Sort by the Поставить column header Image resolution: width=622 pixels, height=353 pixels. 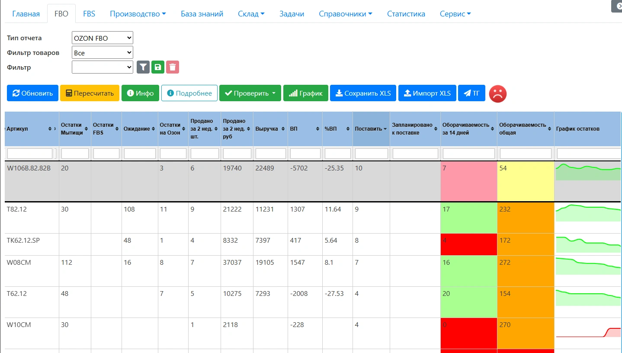click(371, 129)
